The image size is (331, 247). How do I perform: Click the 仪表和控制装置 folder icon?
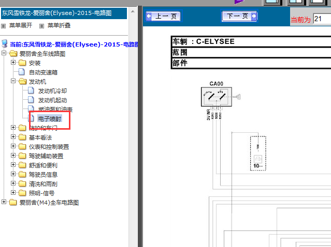22,146
